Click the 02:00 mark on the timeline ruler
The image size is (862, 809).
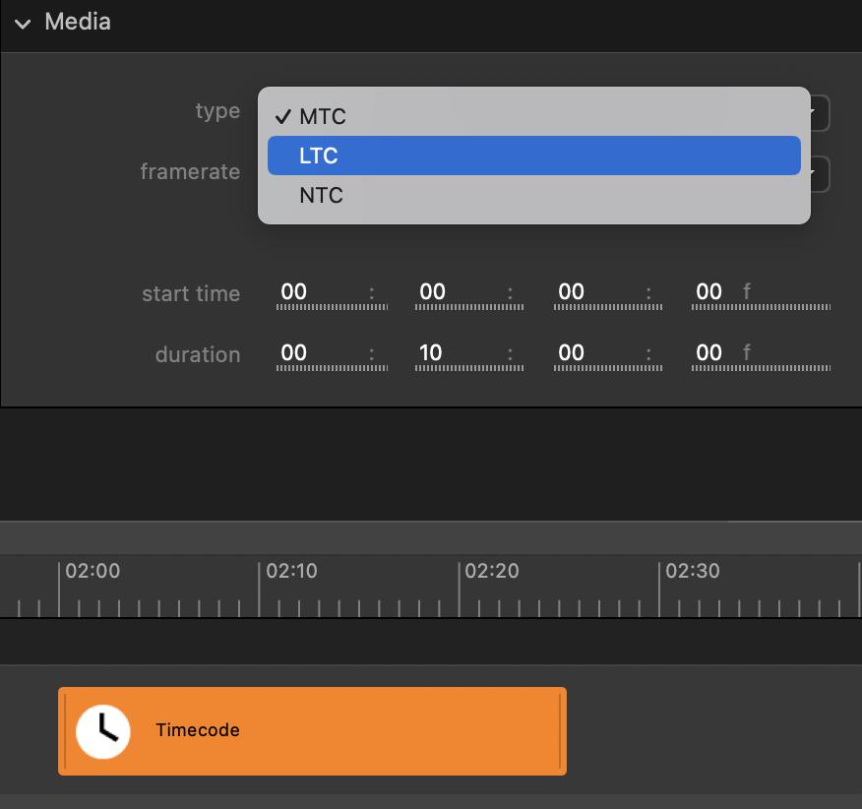pos(60,588)
